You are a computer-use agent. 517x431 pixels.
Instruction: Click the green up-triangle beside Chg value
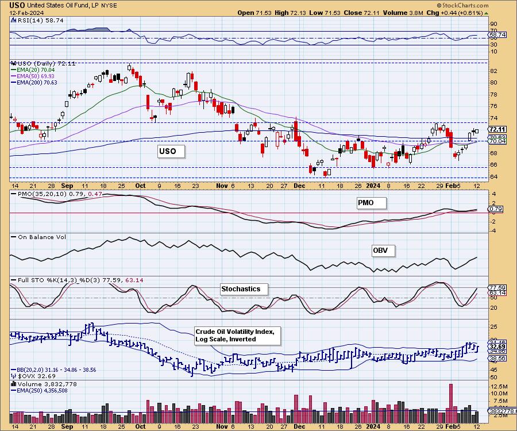coord(487,13)
